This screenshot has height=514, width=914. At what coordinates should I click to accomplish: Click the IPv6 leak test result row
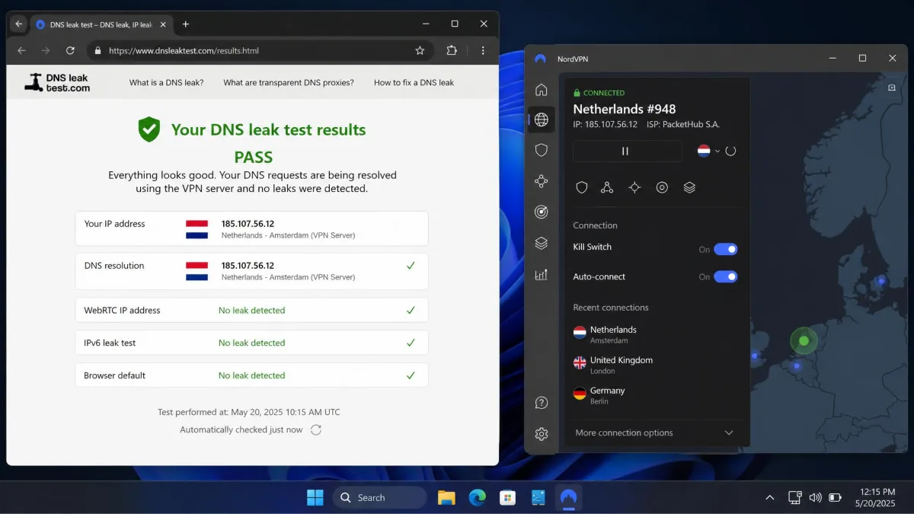pyautogui.click(x=251, y=343)
